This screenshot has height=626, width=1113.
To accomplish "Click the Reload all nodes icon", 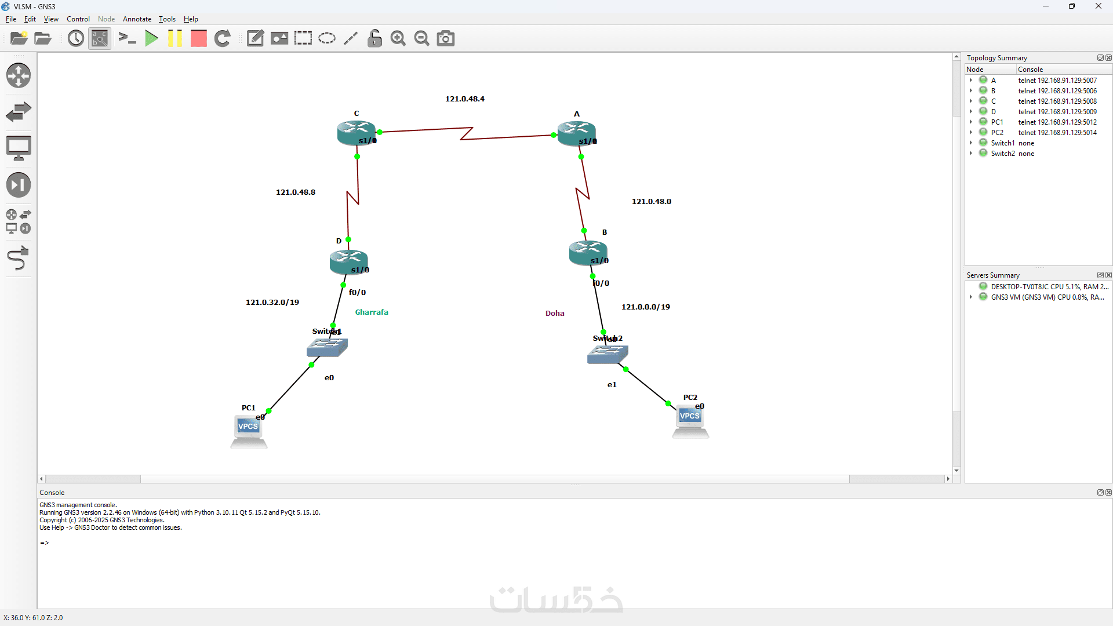I will [222, 39].
